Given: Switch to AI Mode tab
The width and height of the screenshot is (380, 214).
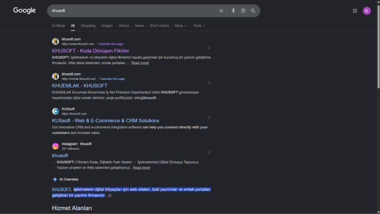Looking at the screenshot, I should (x=59, y=26).
